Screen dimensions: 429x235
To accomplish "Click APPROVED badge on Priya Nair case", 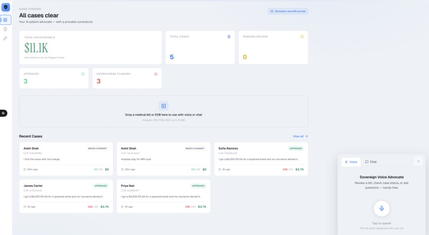I will click(199, 186).
